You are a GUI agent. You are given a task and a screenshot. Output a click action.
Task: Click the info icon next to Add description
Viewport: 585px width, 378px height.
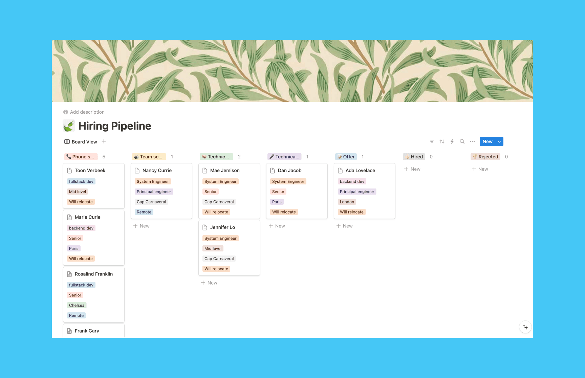pyautogui.click(x=66, y=112)
